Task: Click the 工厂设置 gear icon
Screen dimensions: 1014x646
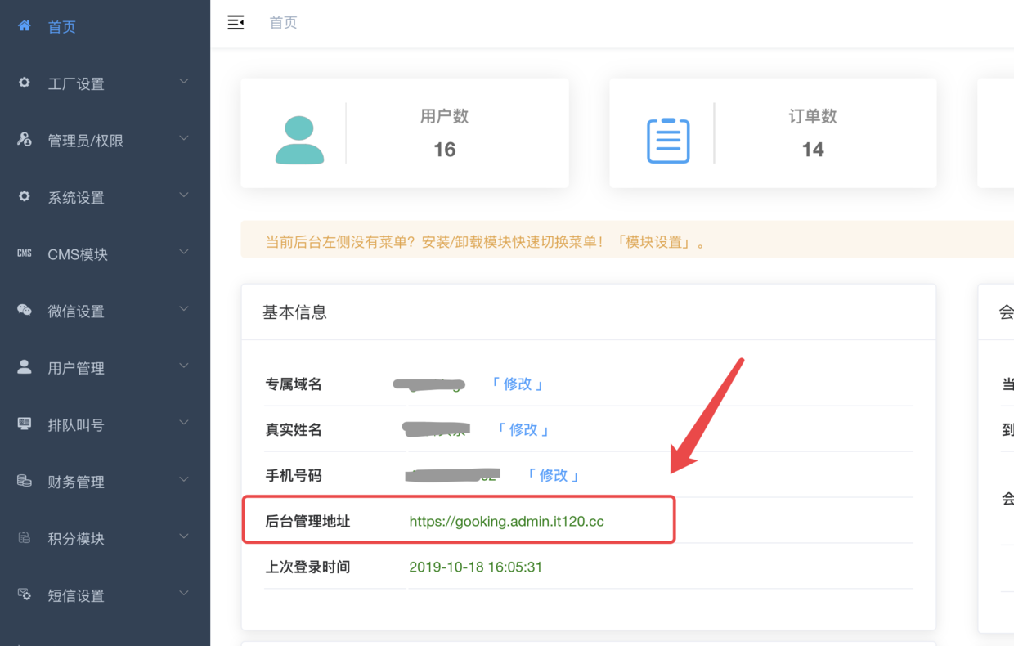Action: (25, 83)
